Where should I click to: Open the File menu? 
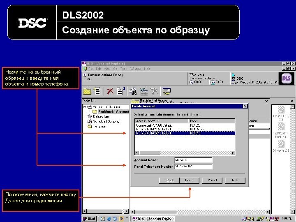(x=91, y=69)
